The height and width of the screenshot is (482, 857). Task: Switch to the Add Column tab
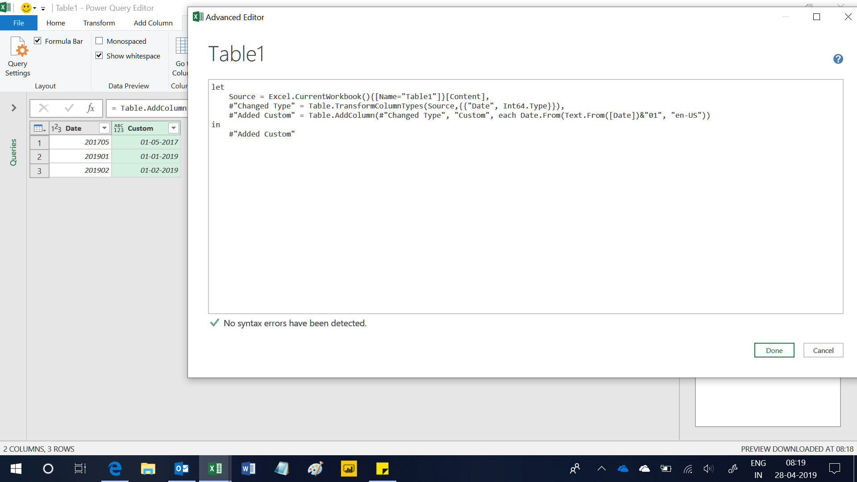click(153, 23)
